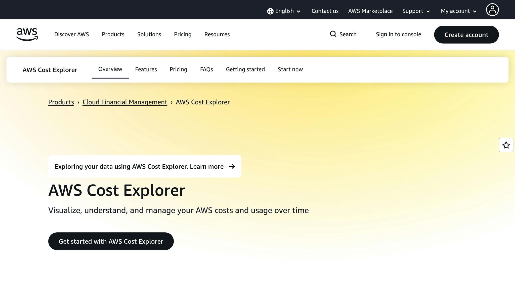Click the AWS logo
This screenshot has width=515, height=290.
click(x=27, y=34)
